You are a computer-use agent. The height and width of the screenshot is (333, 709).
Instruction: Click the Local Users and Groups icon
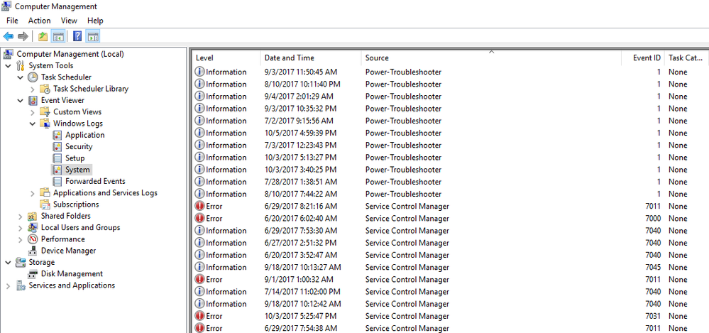pos(33,228)
